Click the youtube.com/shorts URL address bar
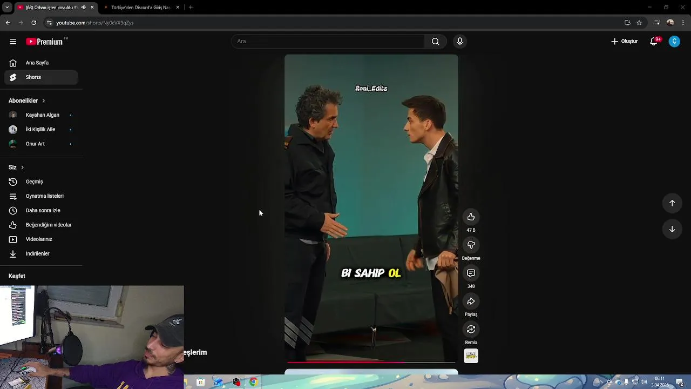Viewport: 691px width, 389px height. point(94,23)
